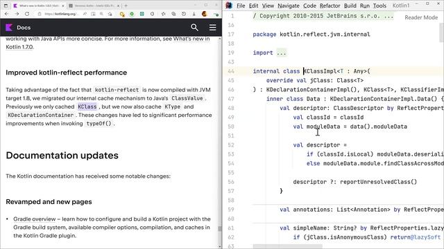
Task: Click the browser forward arrow
Action: 17,14
